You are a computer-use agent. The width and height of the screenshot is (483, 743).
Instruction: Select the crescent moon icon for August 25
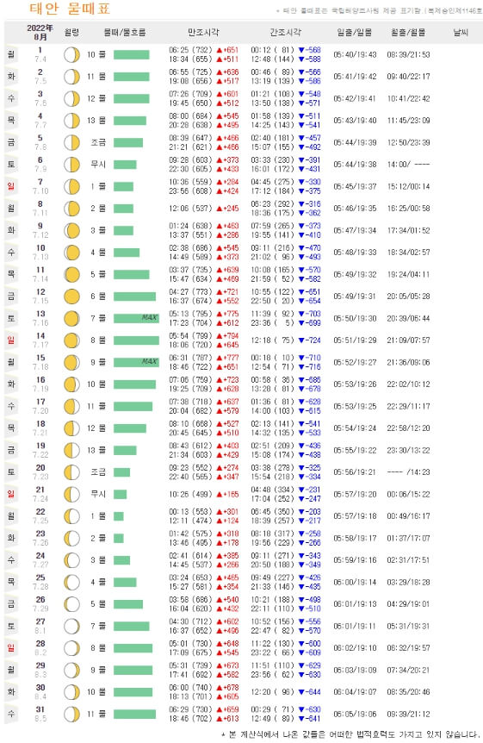(x=72, y=582)
